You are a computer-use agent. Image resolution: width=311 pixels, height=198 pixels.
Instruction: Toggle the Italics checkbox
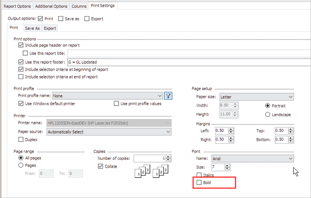coord(199,175)
